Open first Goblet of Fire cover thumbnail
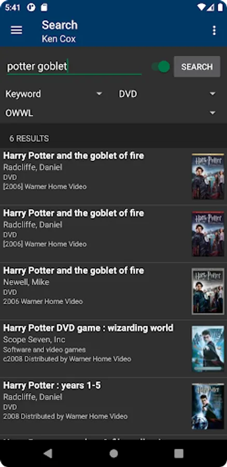This screenshot has width=227, height=467. [208, 176]
